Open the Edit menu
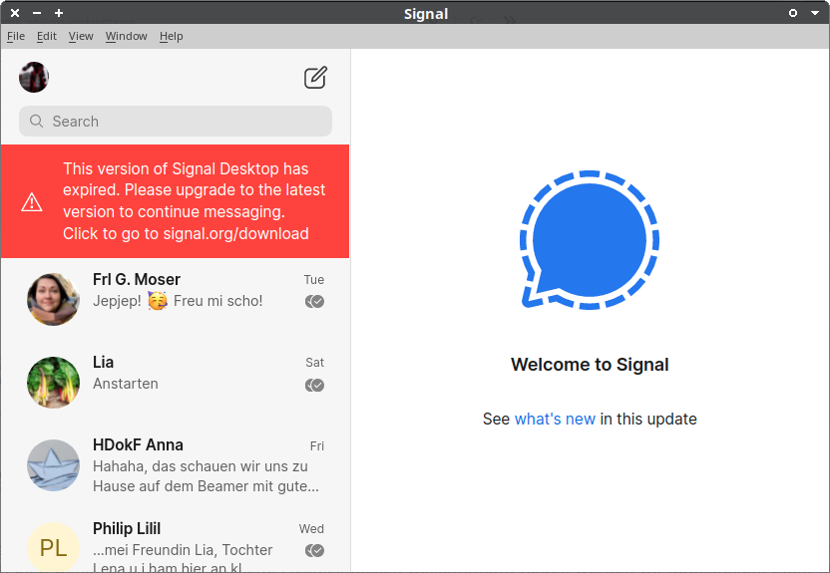 pos(47,36)
